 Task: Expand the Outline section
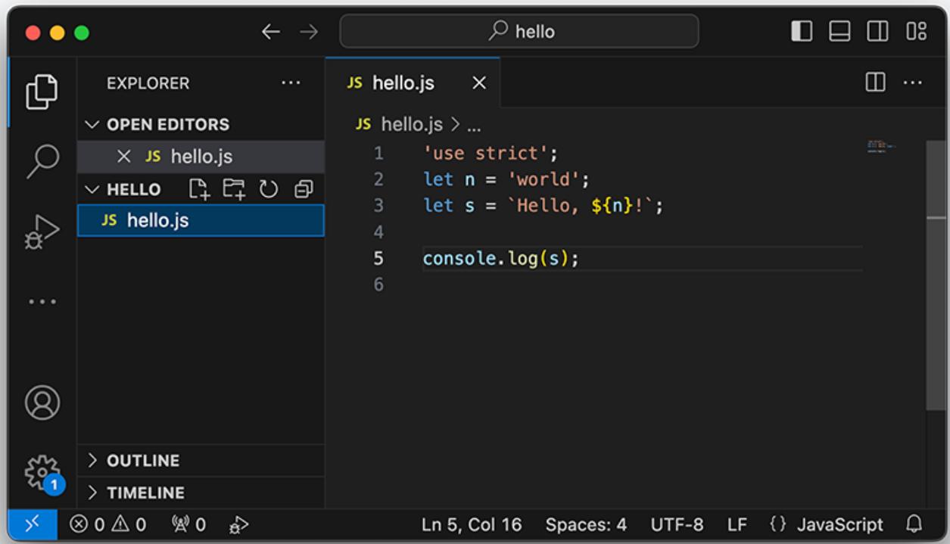[143, 460]
